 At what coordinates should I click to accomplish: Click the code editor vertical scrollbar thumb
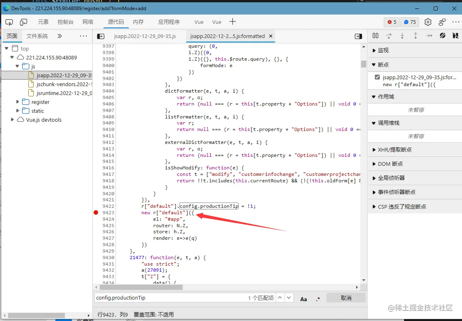tap(364, 64)
